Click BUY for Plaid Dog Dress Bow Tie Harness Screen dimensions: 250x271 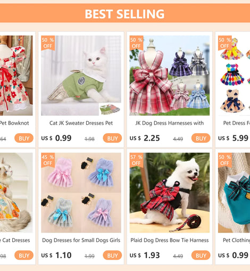pos(201,255)
